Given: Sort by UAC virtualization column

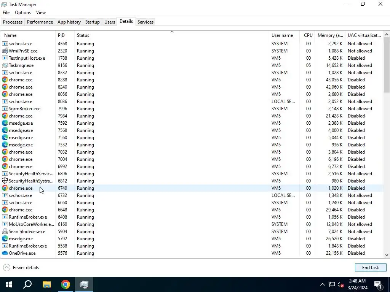Looking at the screenshot, I should click(x=364, y=35).
